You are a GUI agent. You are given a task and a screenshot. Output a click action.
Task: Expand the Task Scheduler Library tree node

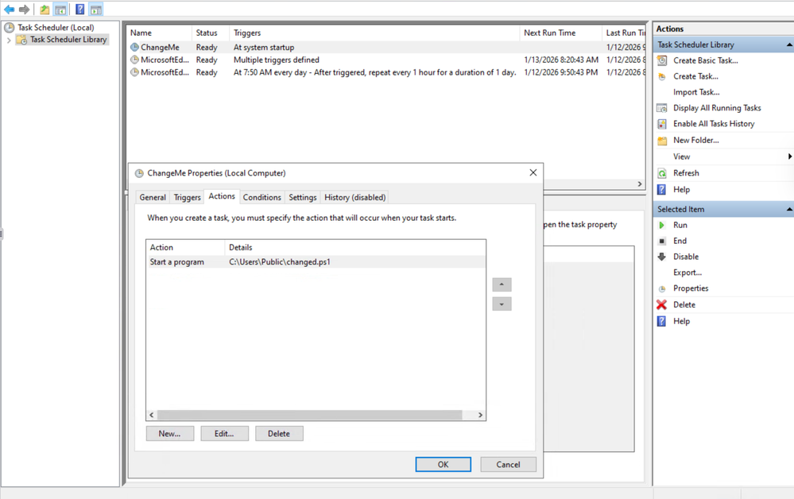(9, 40)
